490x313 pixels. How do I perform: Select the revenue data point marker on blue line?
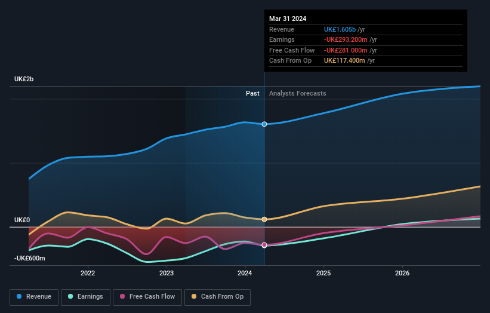tap(264, 124)
